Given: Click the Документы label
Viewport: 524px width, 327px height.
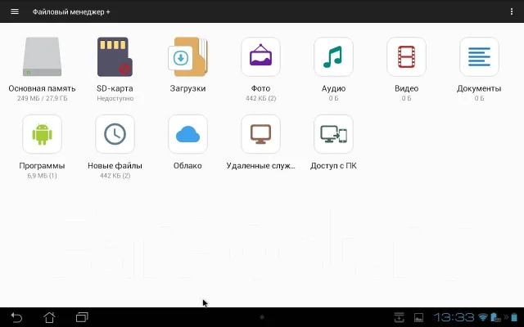Looking at the screenshot, I should tap(479, 88).
